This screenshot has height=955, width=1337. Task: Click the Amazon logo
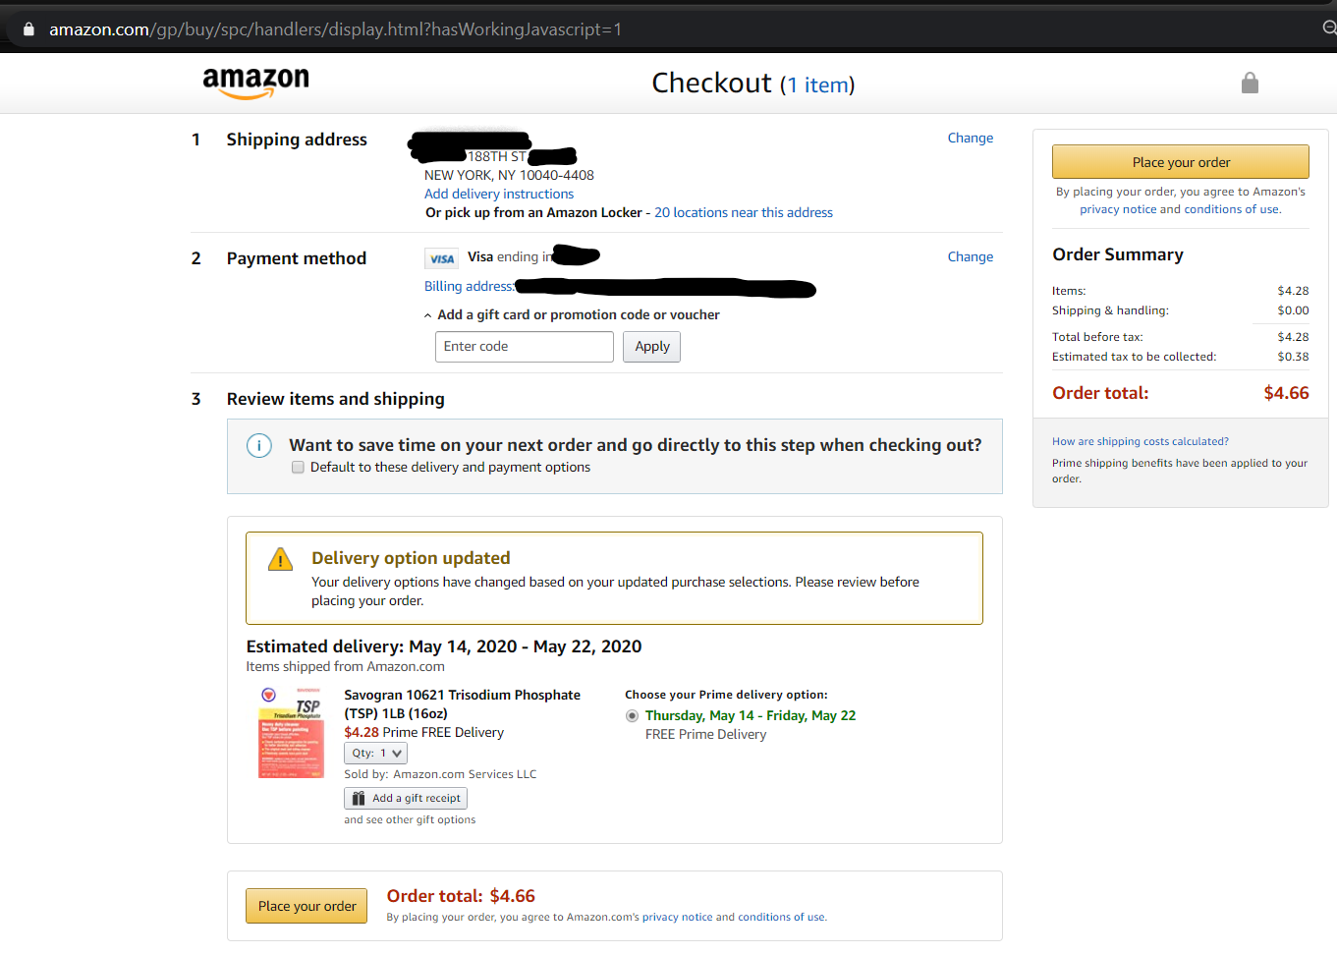255,83
